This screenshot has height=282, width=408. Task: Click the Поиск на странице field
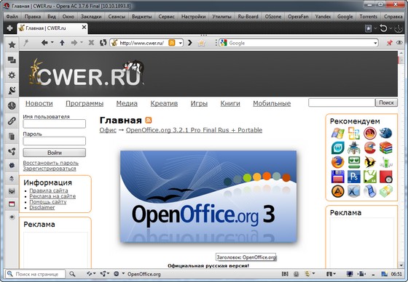(x=35, y=274)
